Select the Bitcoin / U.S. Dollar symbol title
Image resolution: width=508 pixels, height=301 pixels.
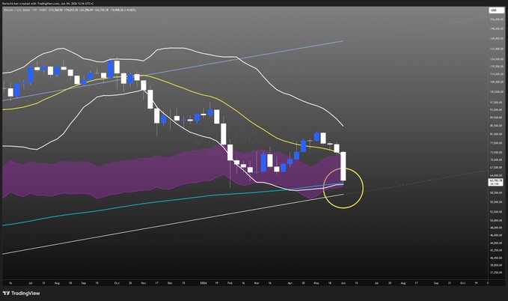(x=16, y=10)
